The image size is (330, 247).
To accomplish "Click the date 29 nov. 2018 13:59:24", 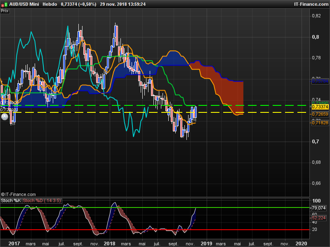I will pos(123,4).
